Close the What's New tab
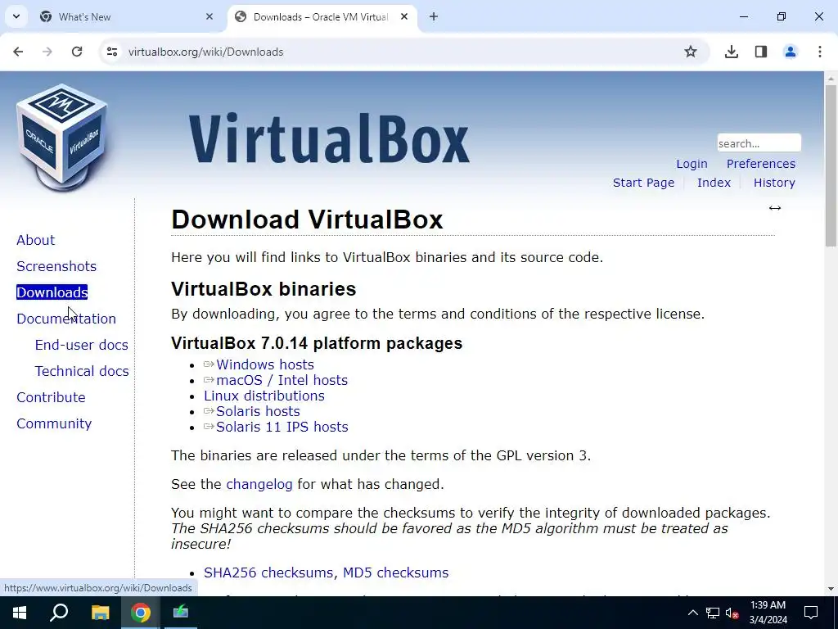Image resolution: width=838 pixels, height=629 pixels. pos(209,16)
